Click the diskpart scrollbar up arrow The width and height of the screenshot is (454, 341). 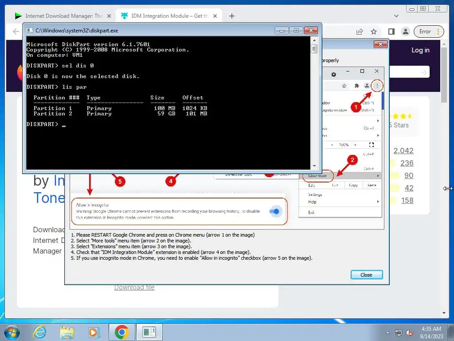[x=314, y=40]
